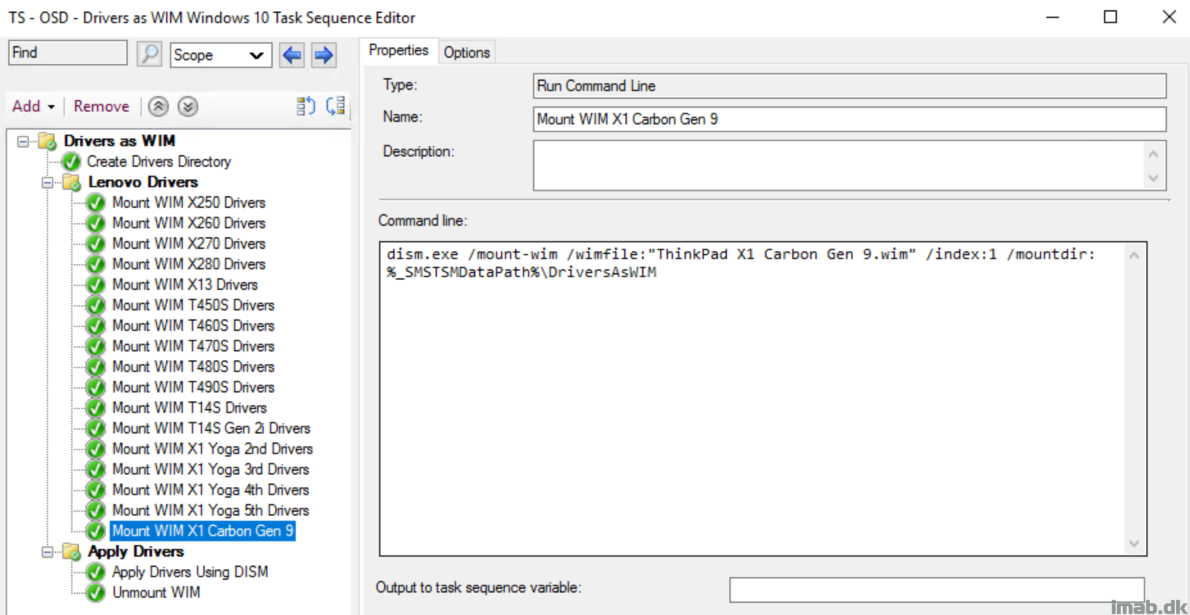This screenshot has width=1190, height=615.
Task: Go to next result with right arrow
Action: coord(324,55)
